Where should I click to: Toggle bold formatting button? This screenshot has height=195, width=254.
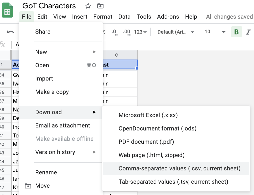pos(237,32)
